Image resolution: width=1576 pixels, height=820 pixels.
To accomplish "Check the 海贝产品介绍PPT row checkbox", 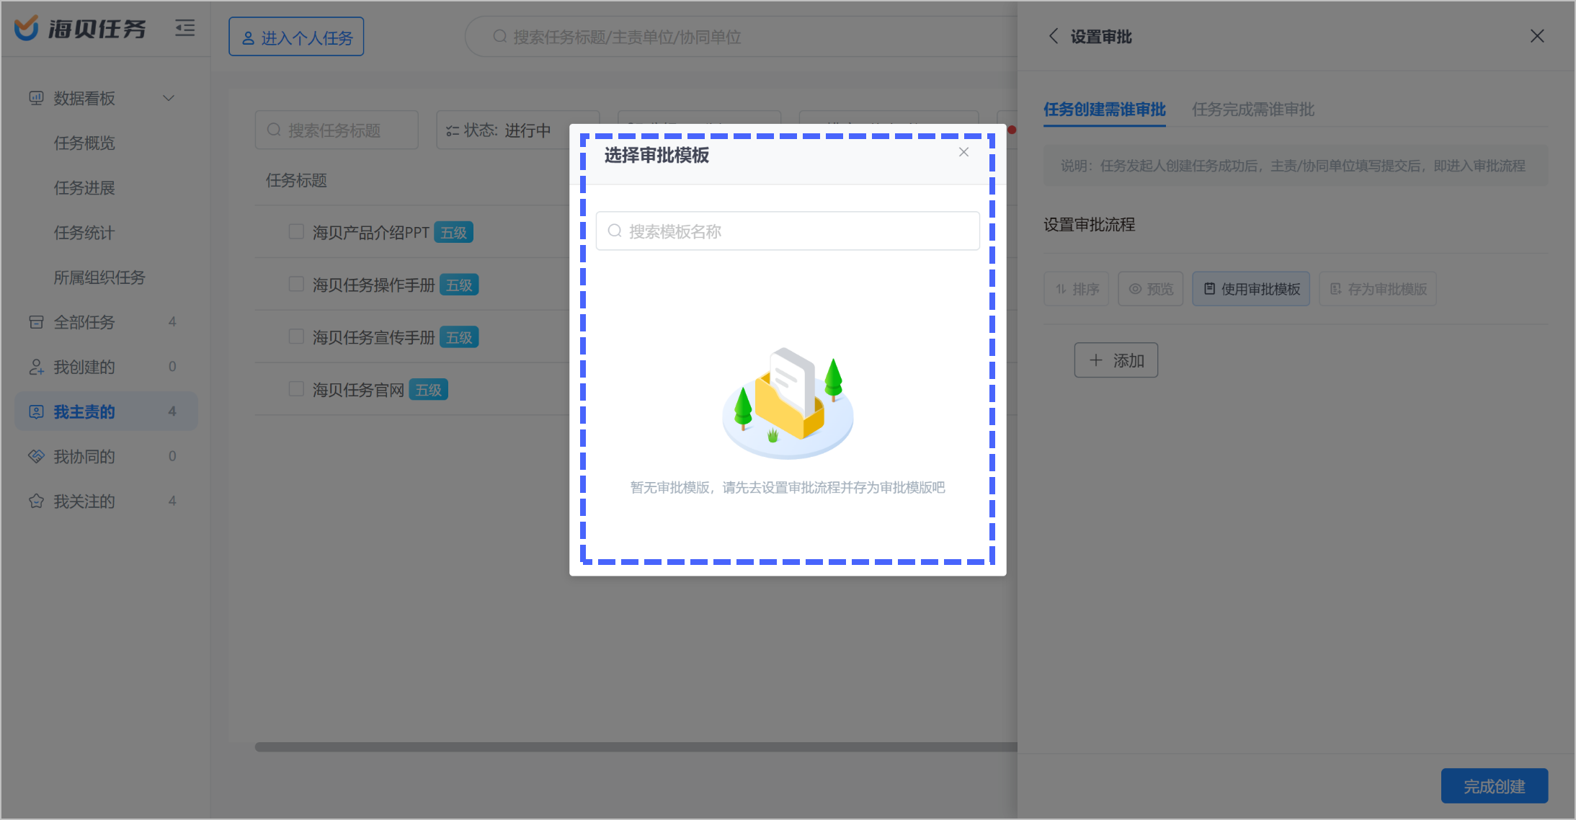I will [296, 231].
